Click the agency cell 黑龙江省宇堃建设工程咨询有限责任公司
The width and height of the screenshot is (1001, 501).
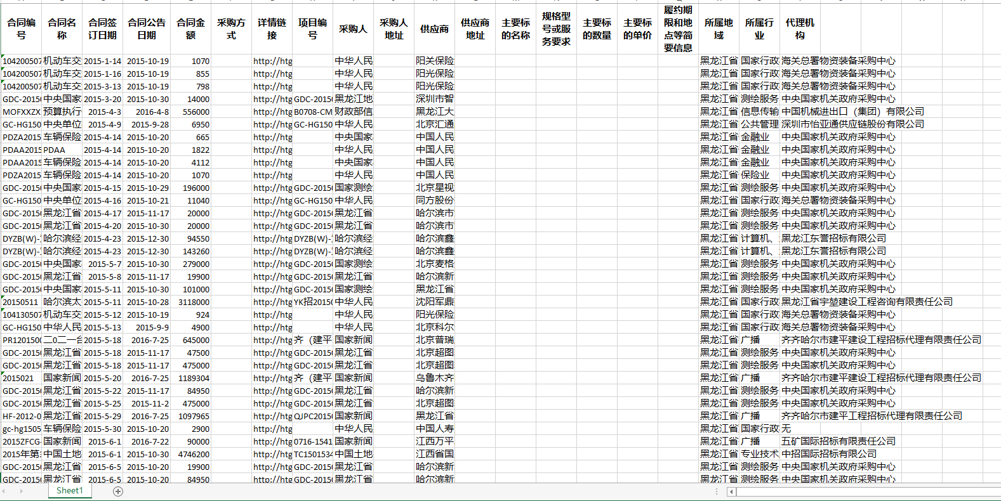867,302
